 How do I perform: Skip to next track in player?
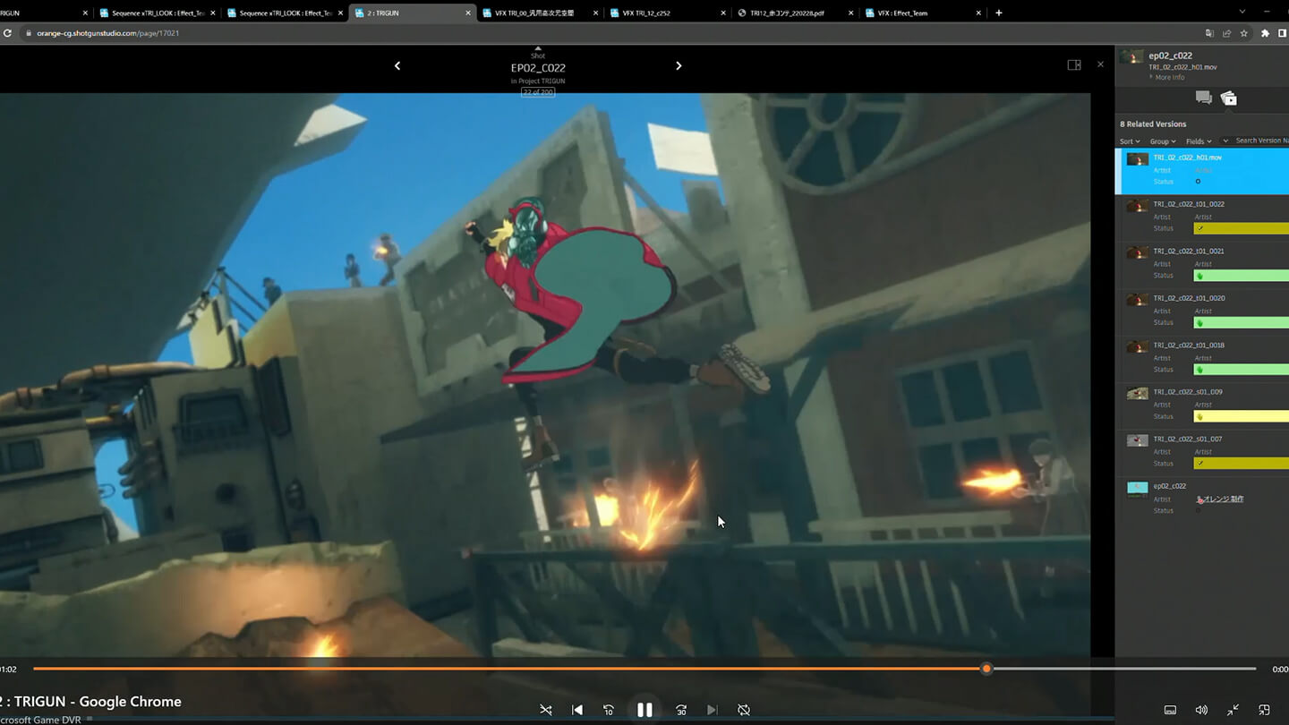[713, 710]
